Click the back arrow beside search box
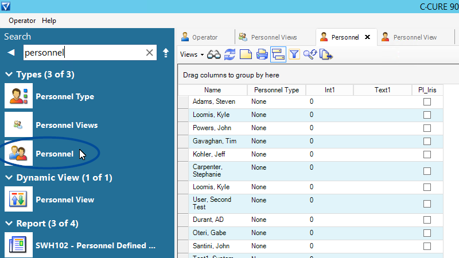459x258 pixels. pos(11,53)
